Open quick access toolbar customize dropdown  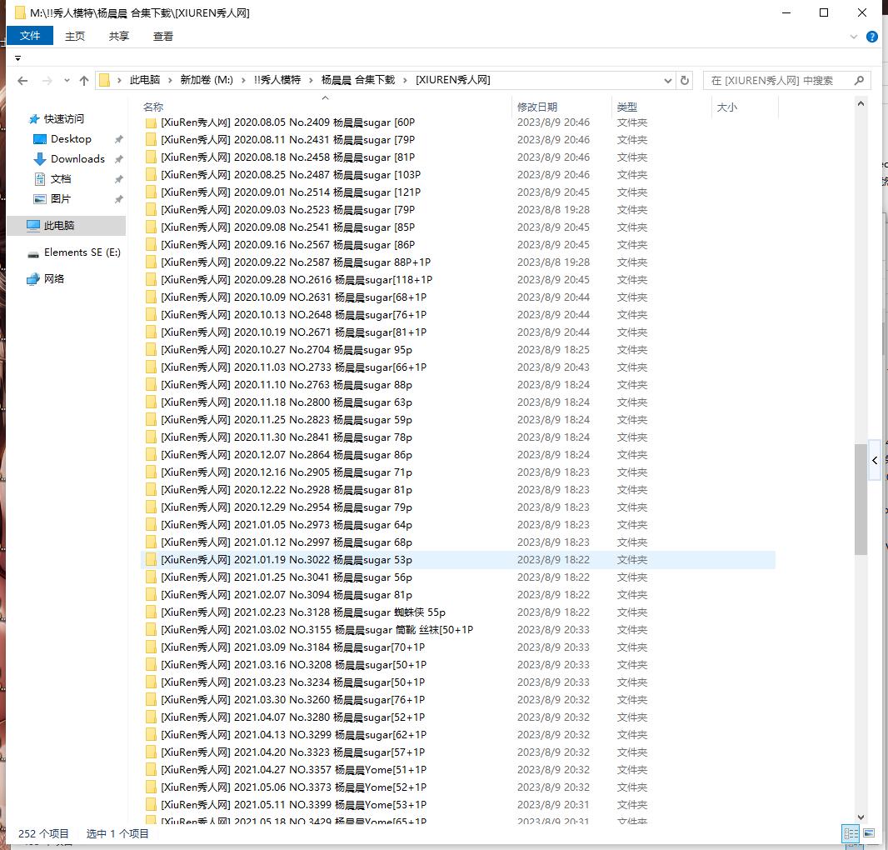pyautogui.click(x=17, y=57)
